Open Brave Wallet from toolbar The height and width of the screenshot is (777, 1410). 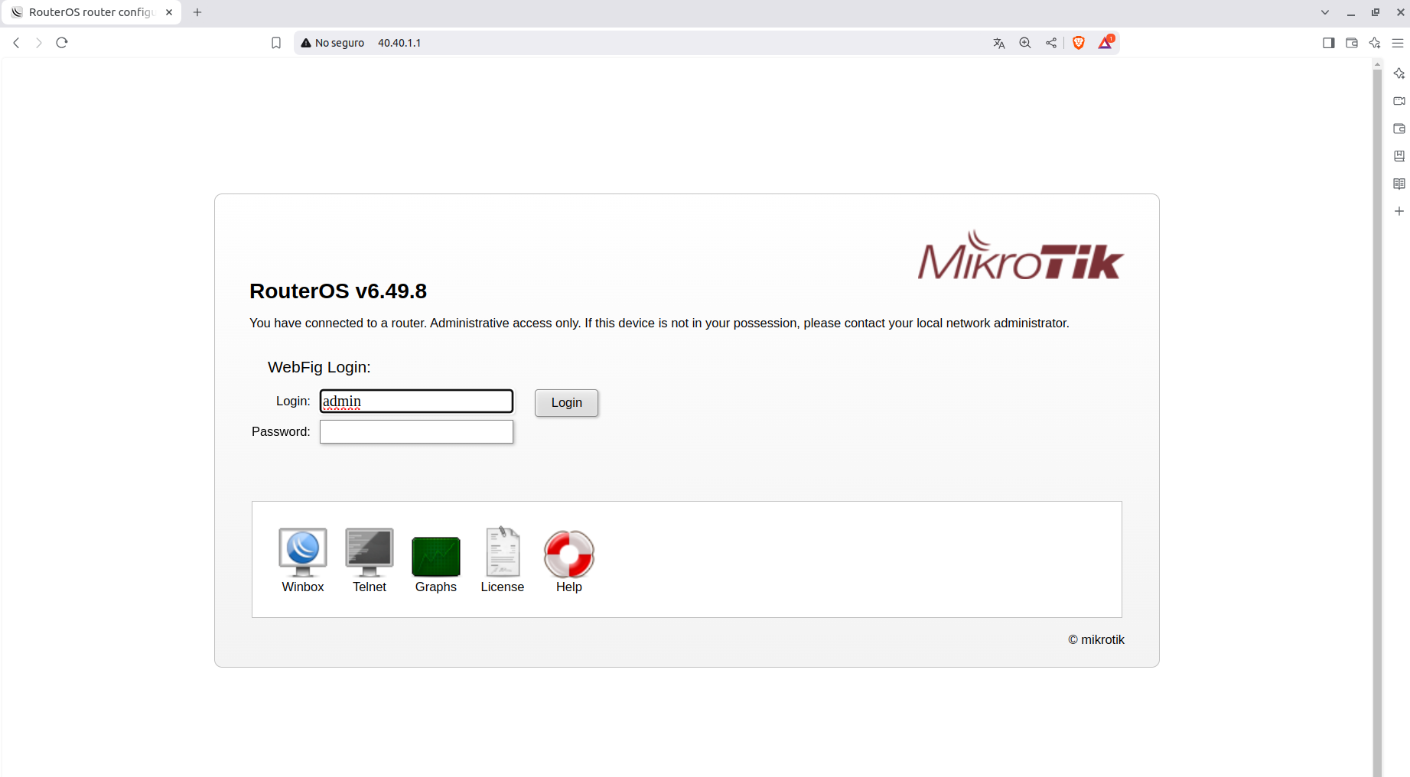[x=1352, y=43]
